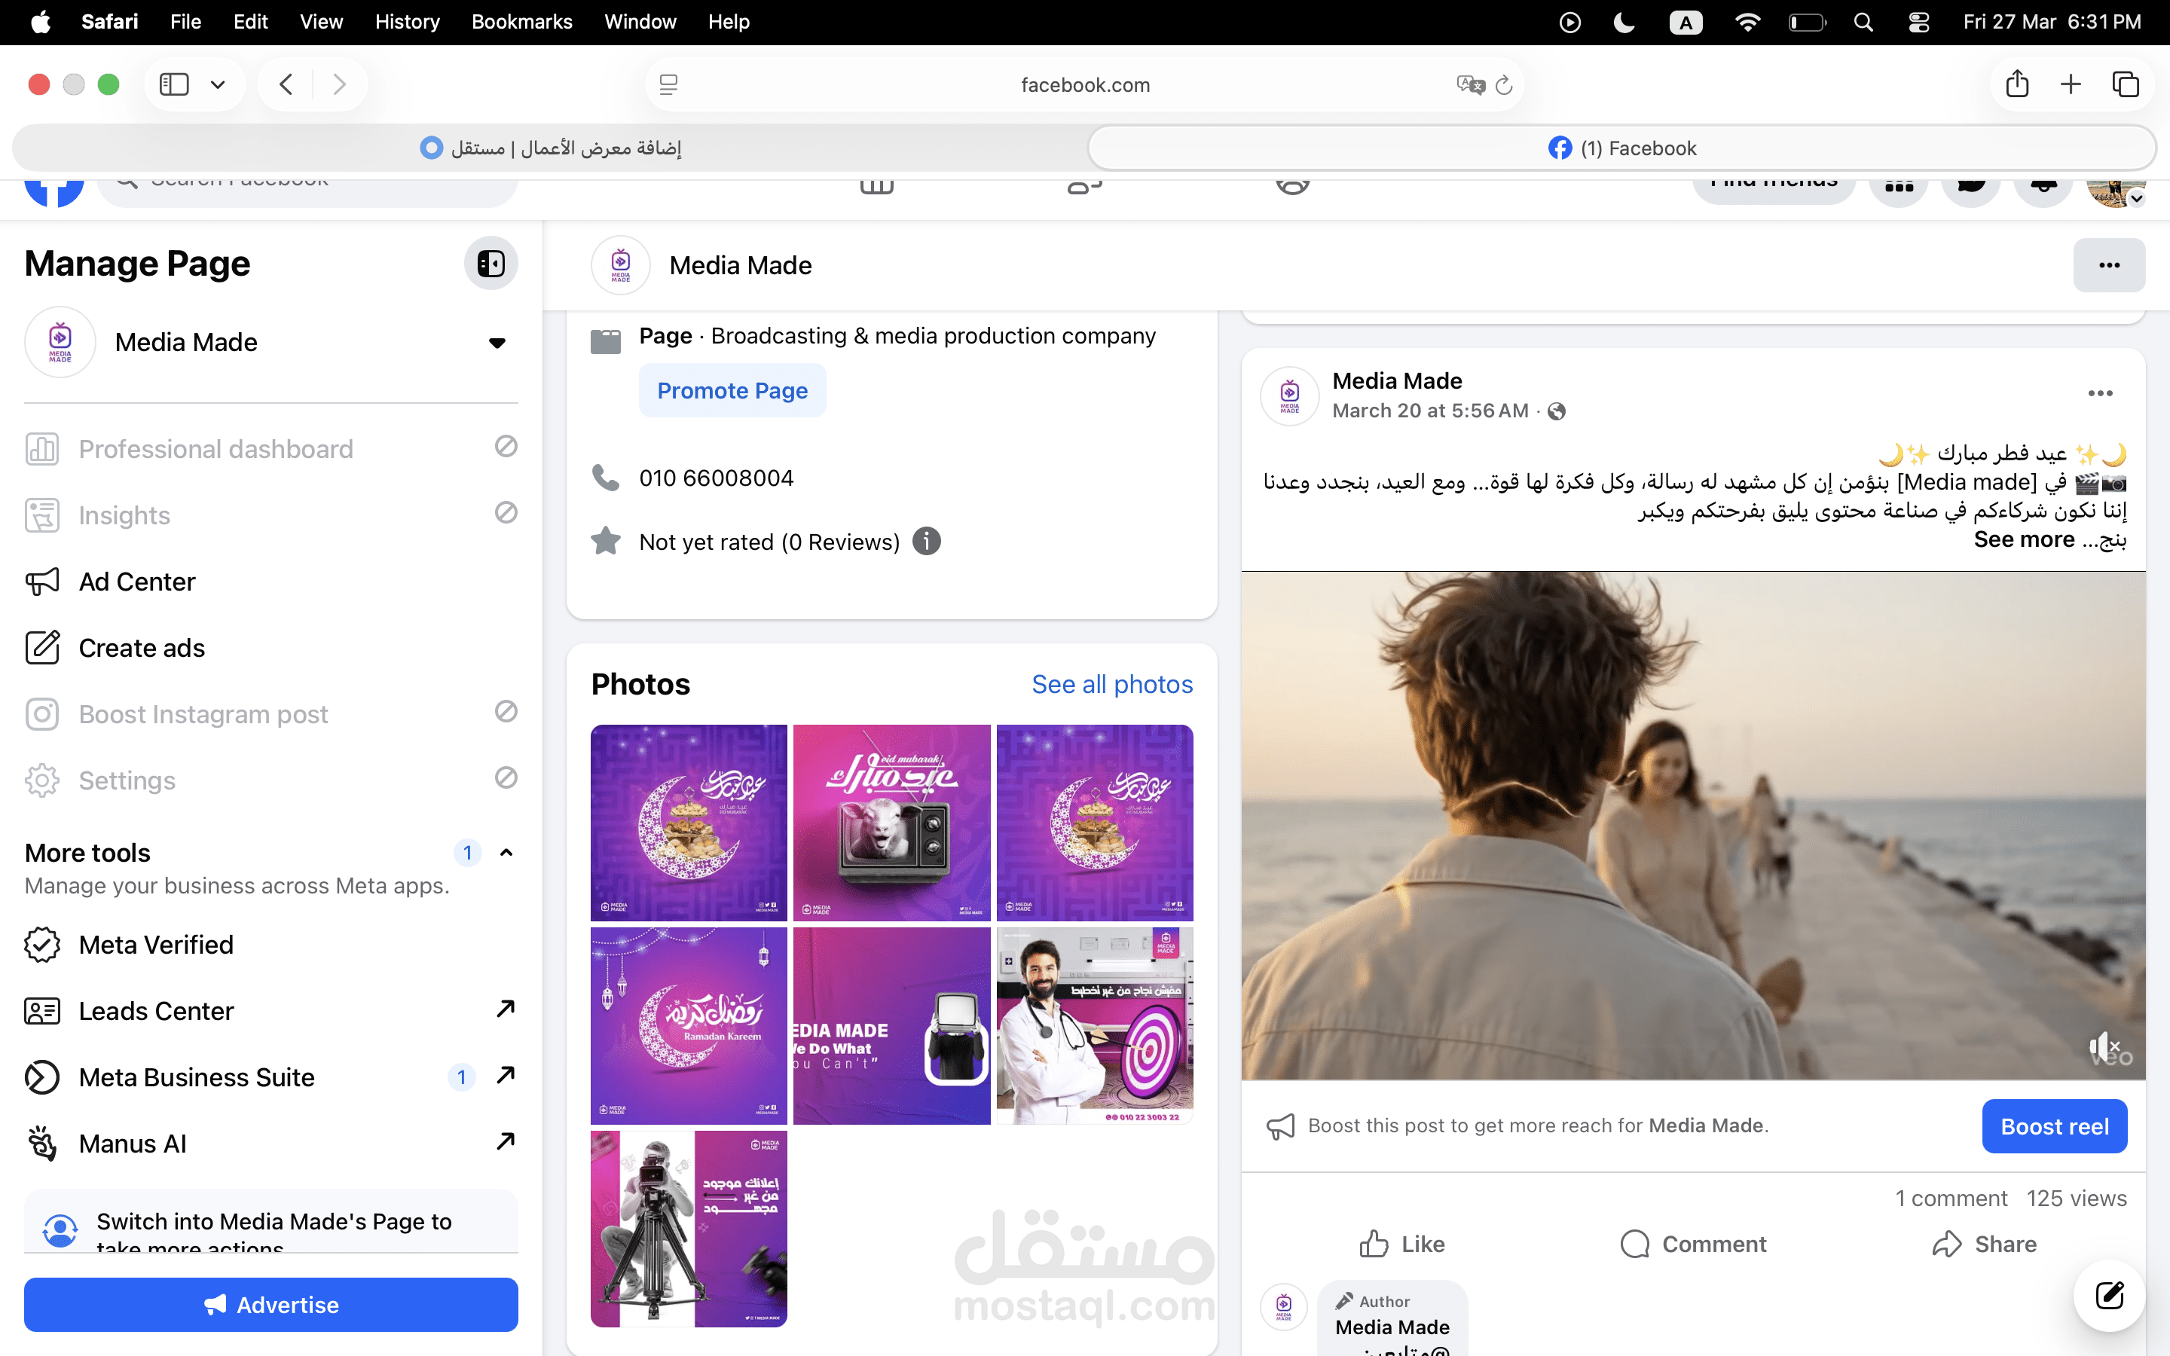Go back in Safari
The width and height of the screenshot is (2170, 1356).
tap(286, 84)
